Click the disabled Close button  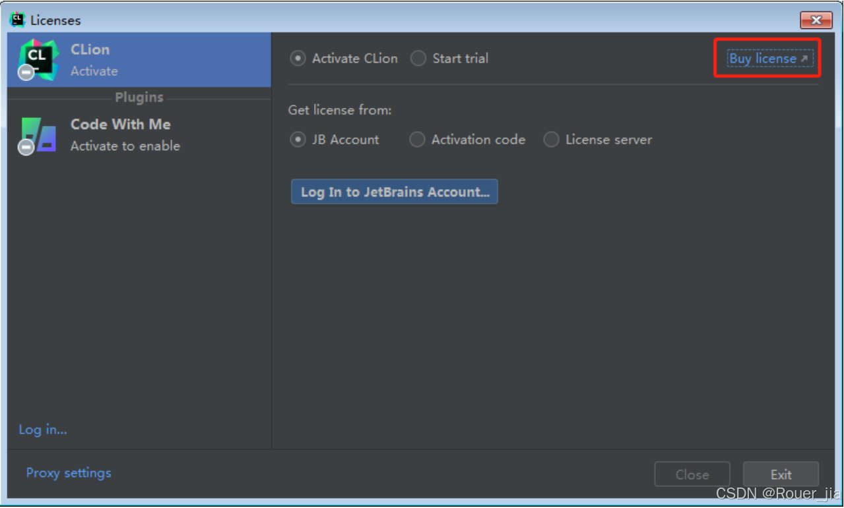point(692,474)
